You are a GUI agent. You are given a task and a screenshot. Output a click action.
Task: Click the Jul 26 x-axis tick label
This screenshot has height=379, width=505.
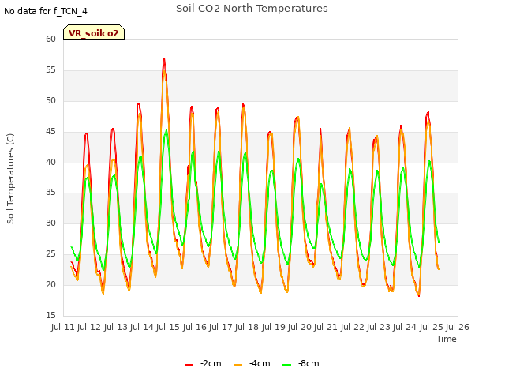click(458, 327)
